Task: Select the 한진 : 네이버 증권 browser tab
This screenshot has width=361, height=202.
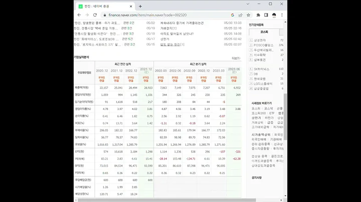Action: pyautogui.click(x=105, y=6)
